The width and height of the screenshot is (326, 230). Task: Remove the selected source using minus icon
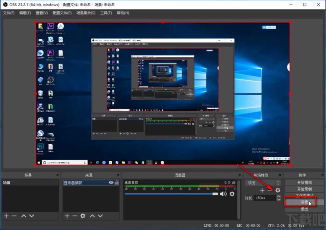74,216
